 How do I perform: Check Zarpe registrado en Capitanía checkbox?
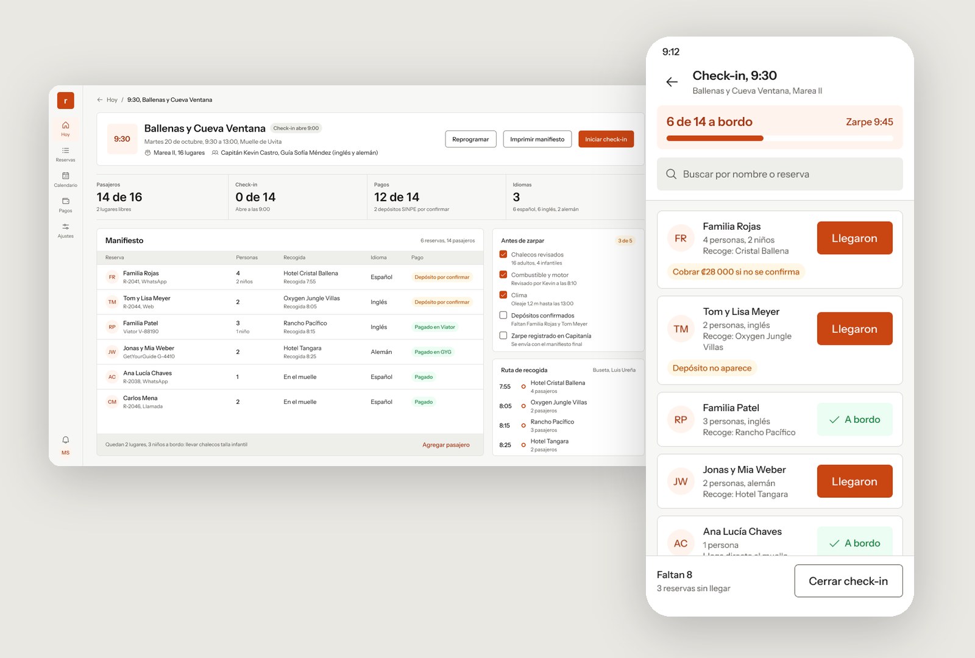[x=503, y=335]
